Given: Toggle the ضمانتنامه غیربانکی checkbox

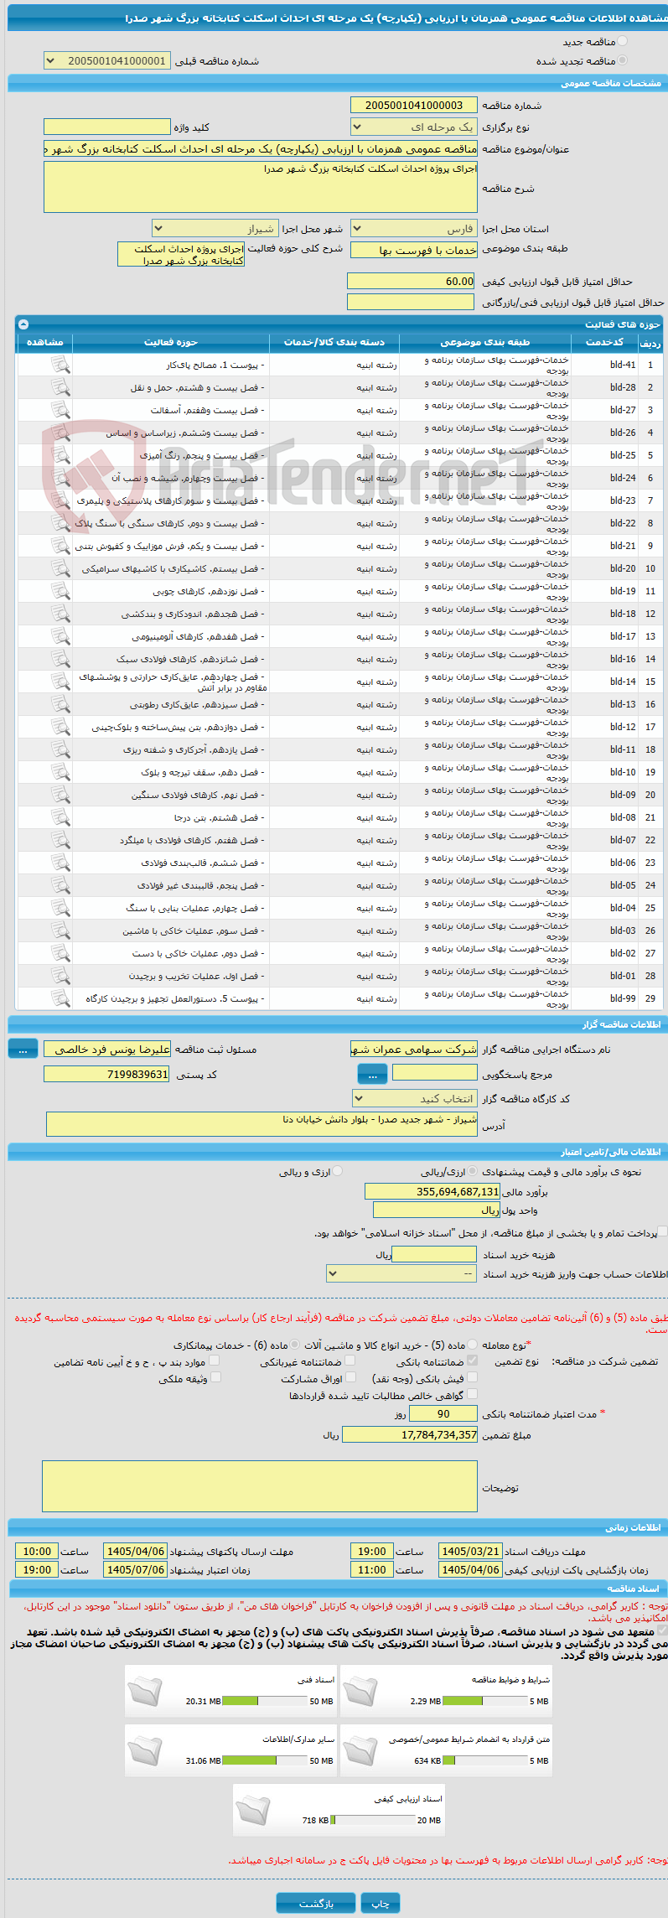Looking at the screenshot, I should [x=350, y=1361].
